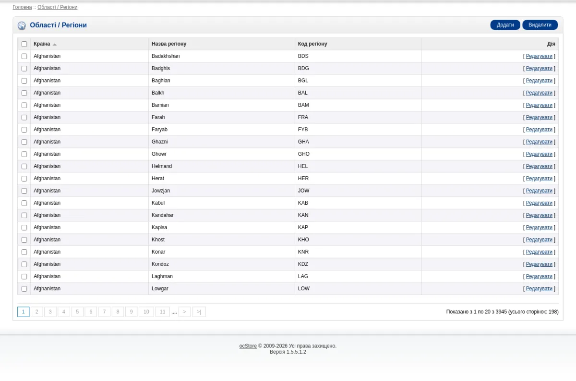This screenshot has width=576, height=381.
Task: Edit the Herat region via Редагувати
Action: (539, 178)
